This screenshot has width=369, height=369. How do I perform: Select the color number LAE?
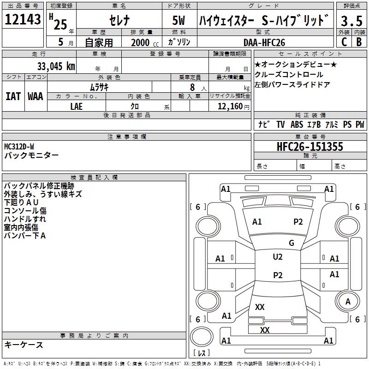[76, 107]
